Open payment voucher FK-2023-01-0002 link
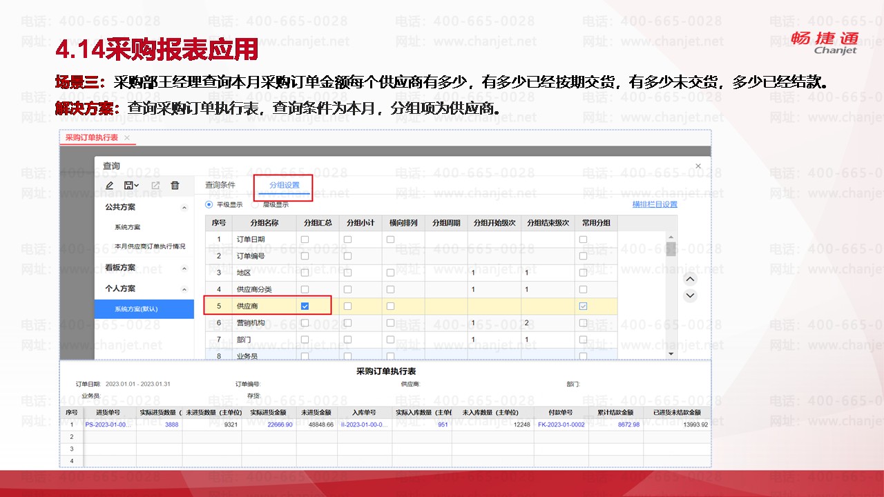The height and width of the screenshot is (497, 884). click(561, 425)
